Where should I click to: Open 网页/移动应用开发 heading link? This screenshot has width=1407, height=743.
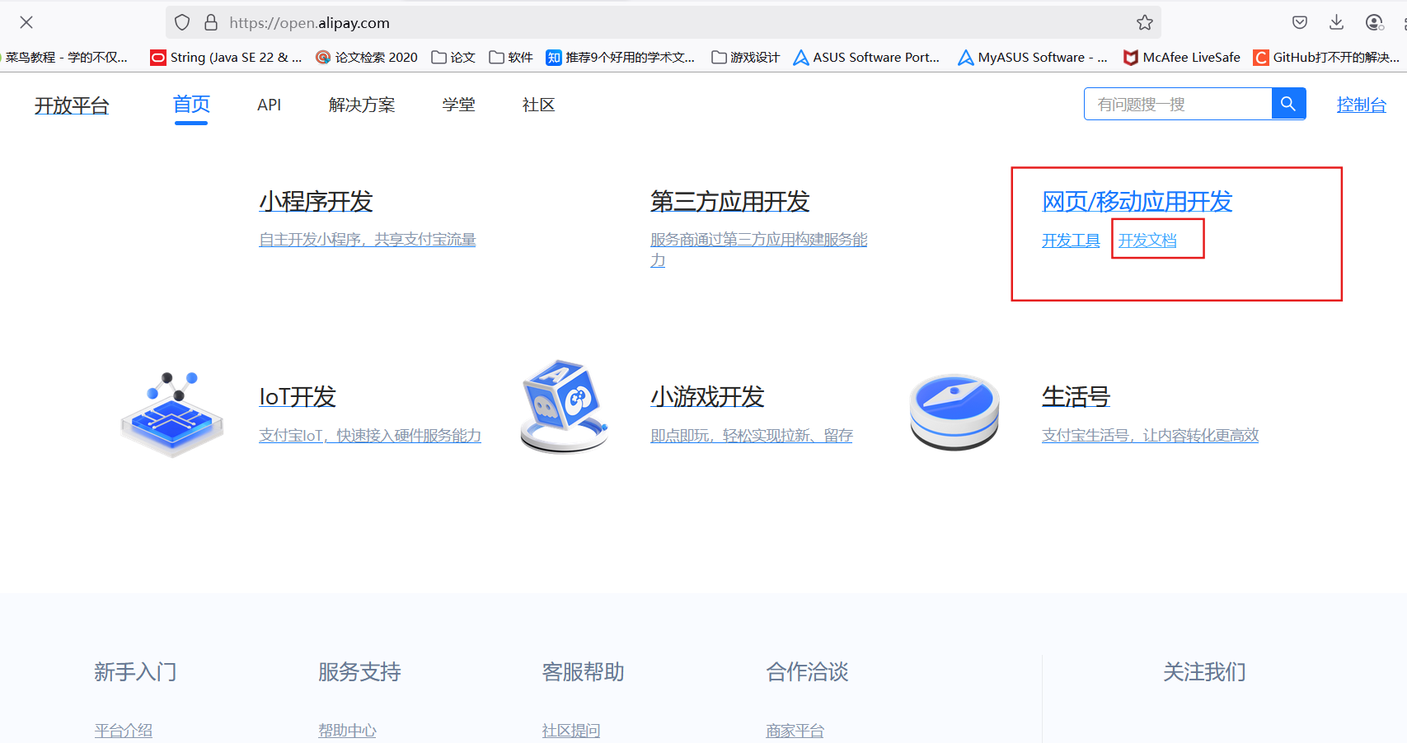(1137, 201)
